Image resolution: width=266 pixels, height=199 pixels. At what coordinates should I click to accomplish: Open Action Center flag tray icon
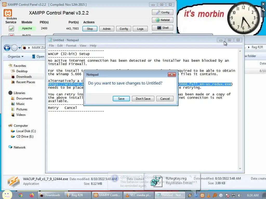pos(227,195)
